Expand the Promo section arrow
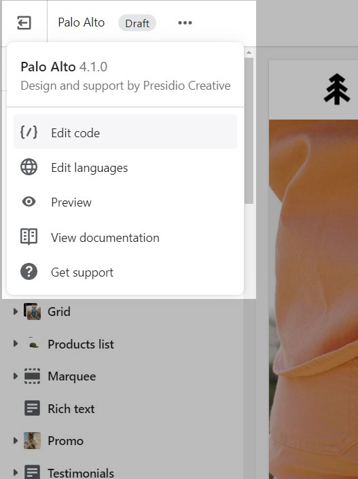The image size is (358, 479). (x=15, y=440)
